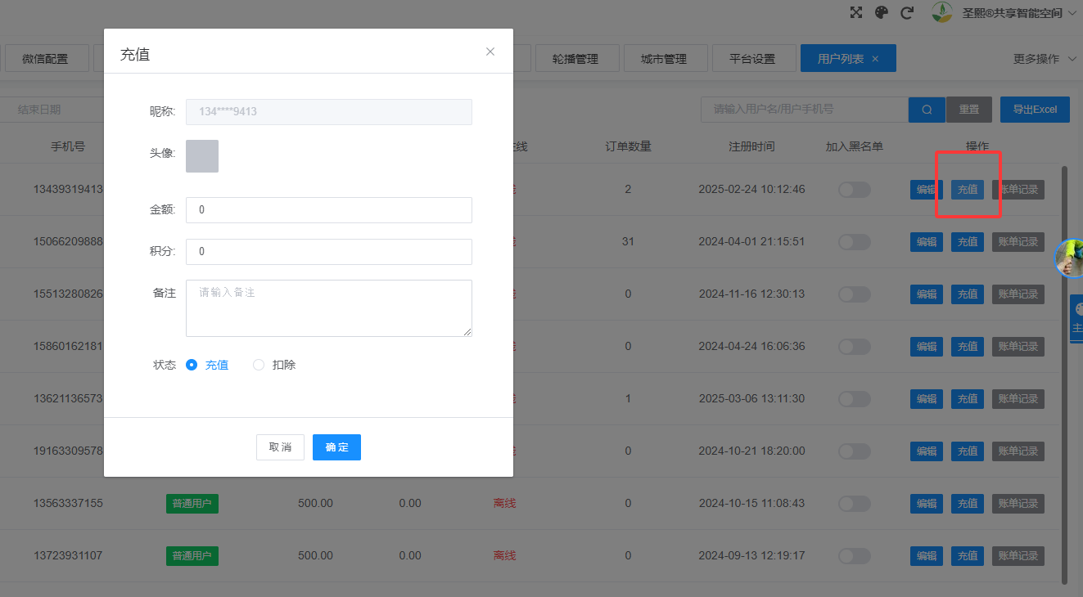Click 账单记录 for the 13723931107 row
Viewport: 1083px width, 597px height.
point(1018,556)
